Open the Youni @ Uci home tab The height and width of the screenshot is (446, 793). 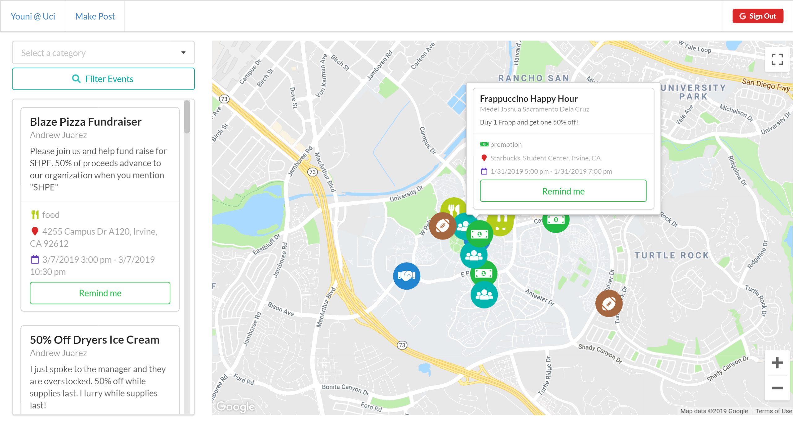pyautogui.click(x=33, y=16)
